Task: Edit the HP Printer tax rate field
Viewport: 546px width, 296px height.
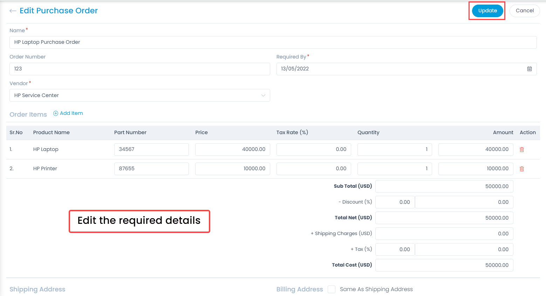Action: (313, 169)
